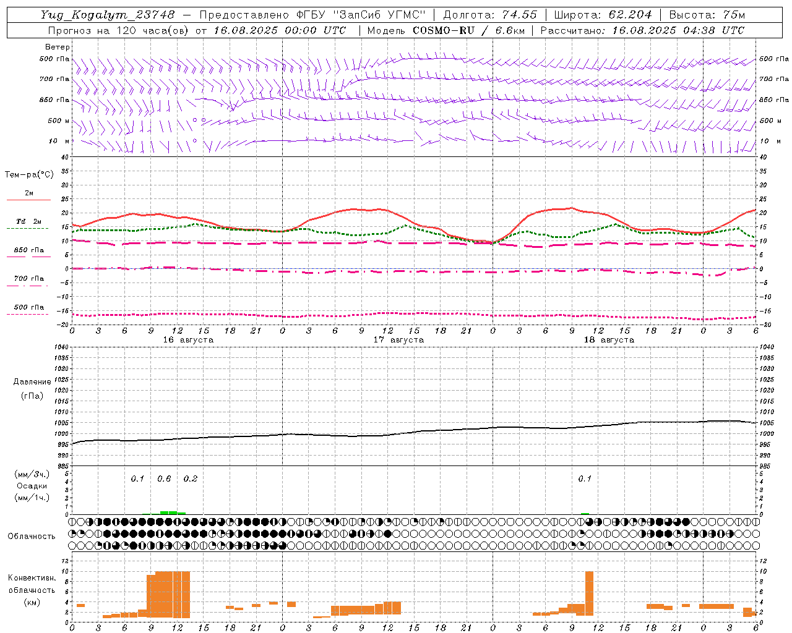Click the narrow tall orange convective bar on 18 августа
This screenshot has height=633, width=792.
(x=589, y=593)
